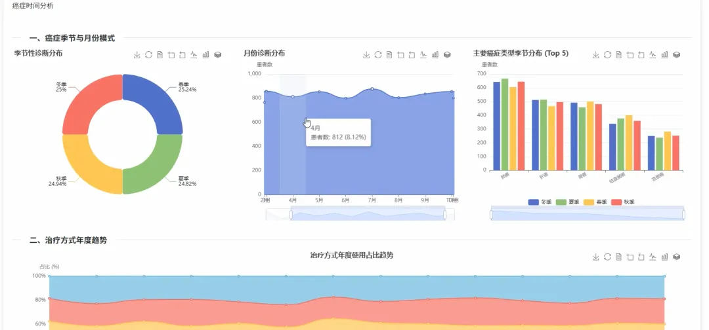Toggle stacking on 季节性诊断分布 chart

[x=218, y=55]
